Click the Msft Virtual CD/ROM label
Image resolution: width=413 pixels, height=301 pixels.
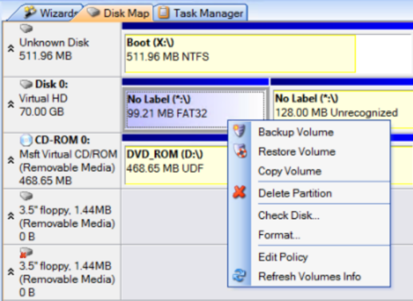click(68, 154)
